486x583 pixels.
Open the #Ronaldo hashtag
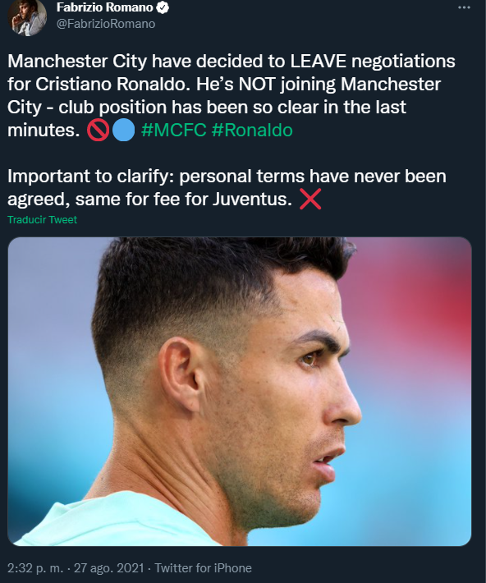(x=252, y=130)
